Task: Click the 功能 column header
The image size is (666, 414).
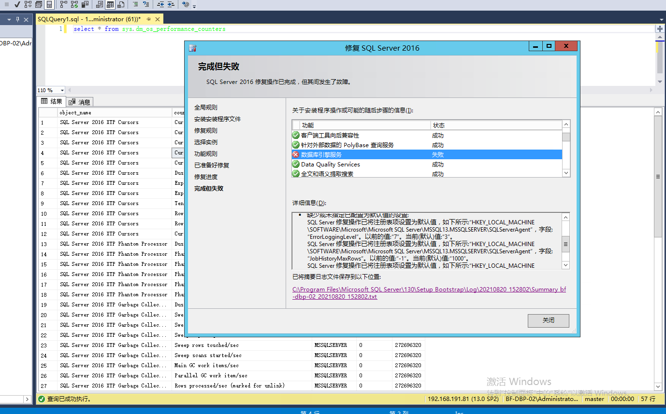Action: coord(365,125)
